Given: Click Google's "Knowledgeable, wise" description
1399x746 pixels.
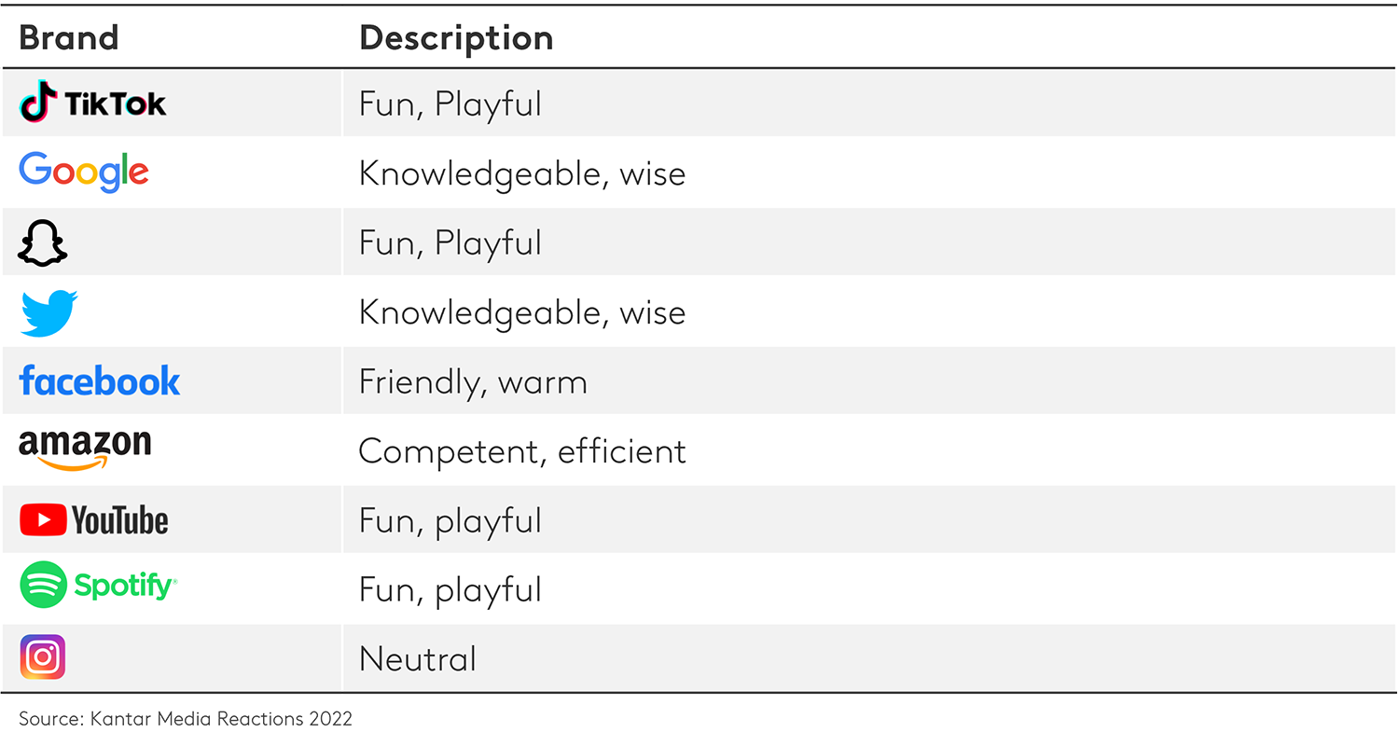Looking at the screenshot, I should coord(521,173).
